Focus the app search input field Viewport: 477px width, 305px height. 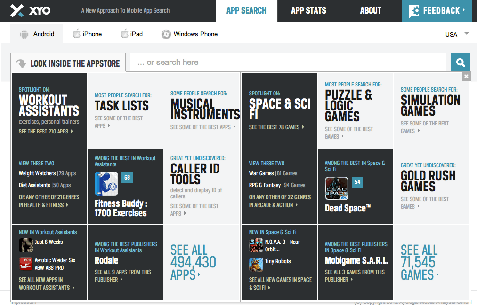click(x=287, y=63)
